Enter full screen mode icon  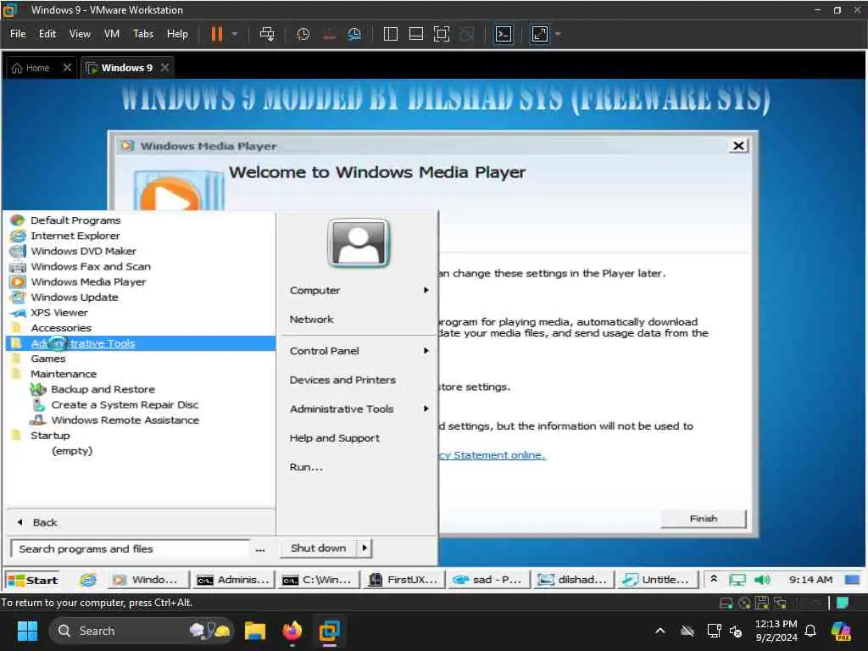pos(441,34)
